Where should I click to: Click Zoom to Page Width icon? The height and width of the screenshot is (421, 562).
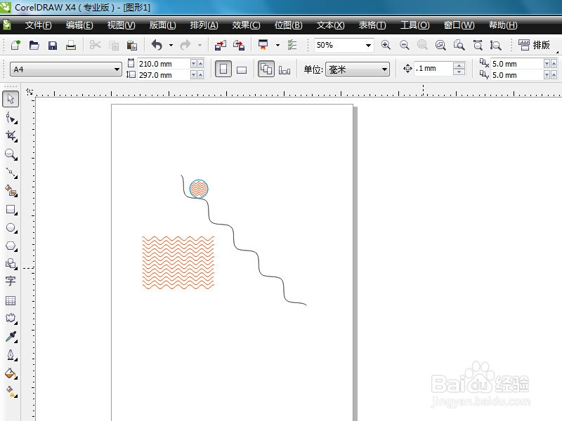(478, 45)
